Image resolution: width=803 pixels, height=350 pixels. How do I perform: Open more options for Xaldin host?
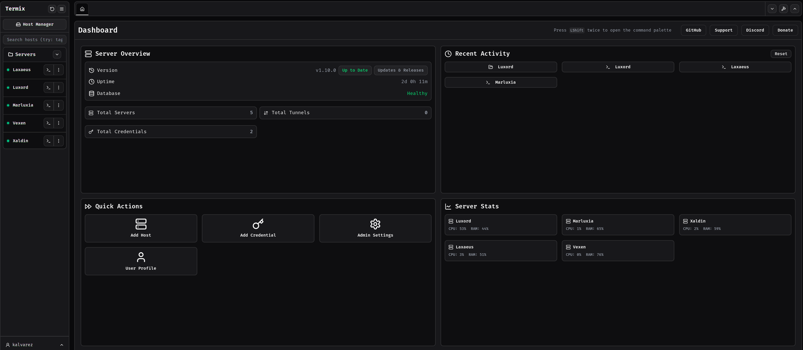pos(59,141)
